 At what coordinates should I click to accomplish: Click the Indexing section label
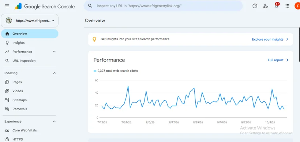coord(11,73)
